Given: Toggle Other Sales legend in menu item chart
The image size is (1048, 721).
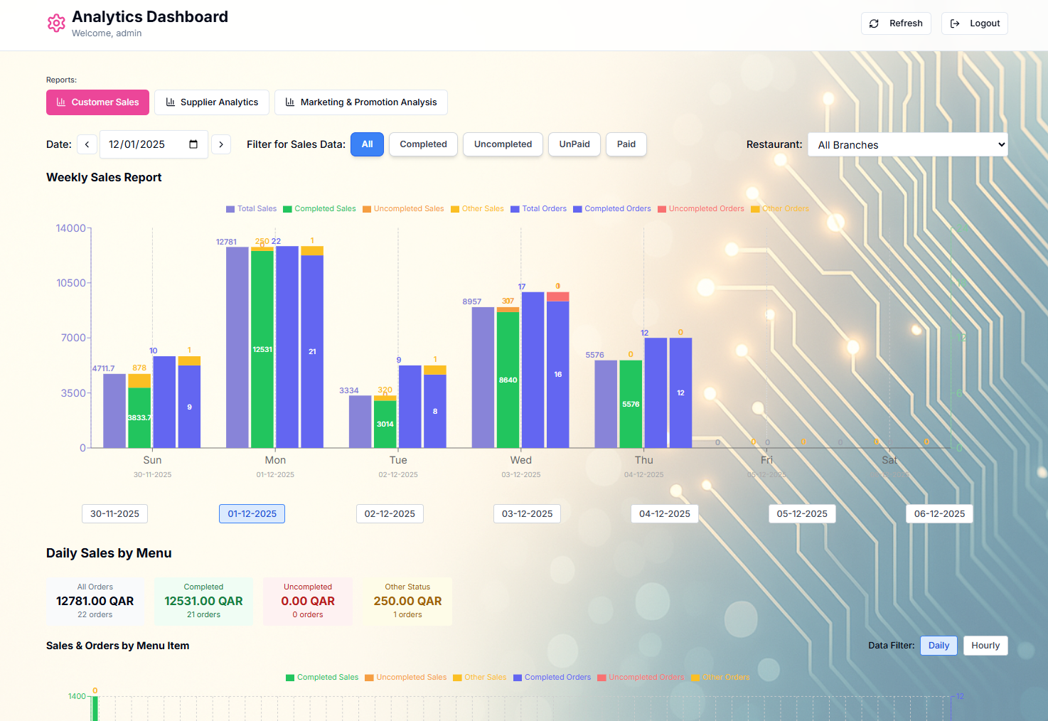Looking at the screenshot, I should click(x=480, y=678).
